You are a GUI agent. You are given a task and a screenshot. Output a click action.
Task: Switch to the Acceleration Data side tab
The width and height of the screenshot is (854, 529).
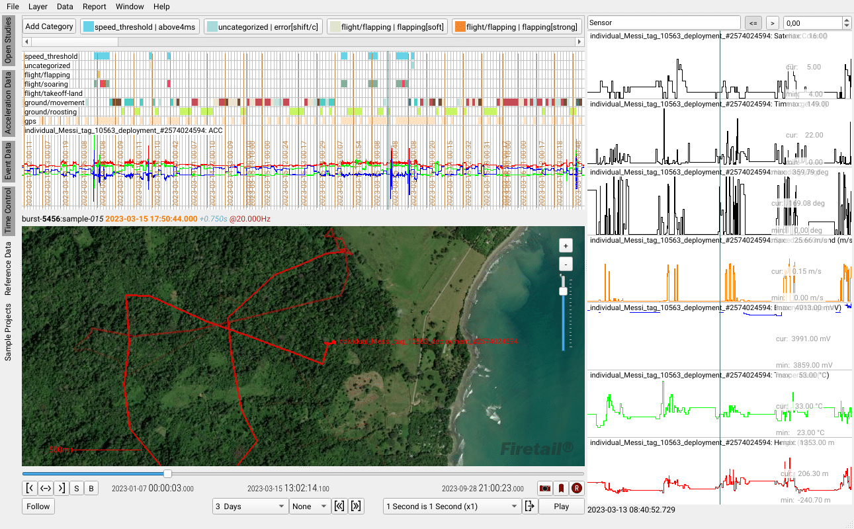[x=9, y=103]
